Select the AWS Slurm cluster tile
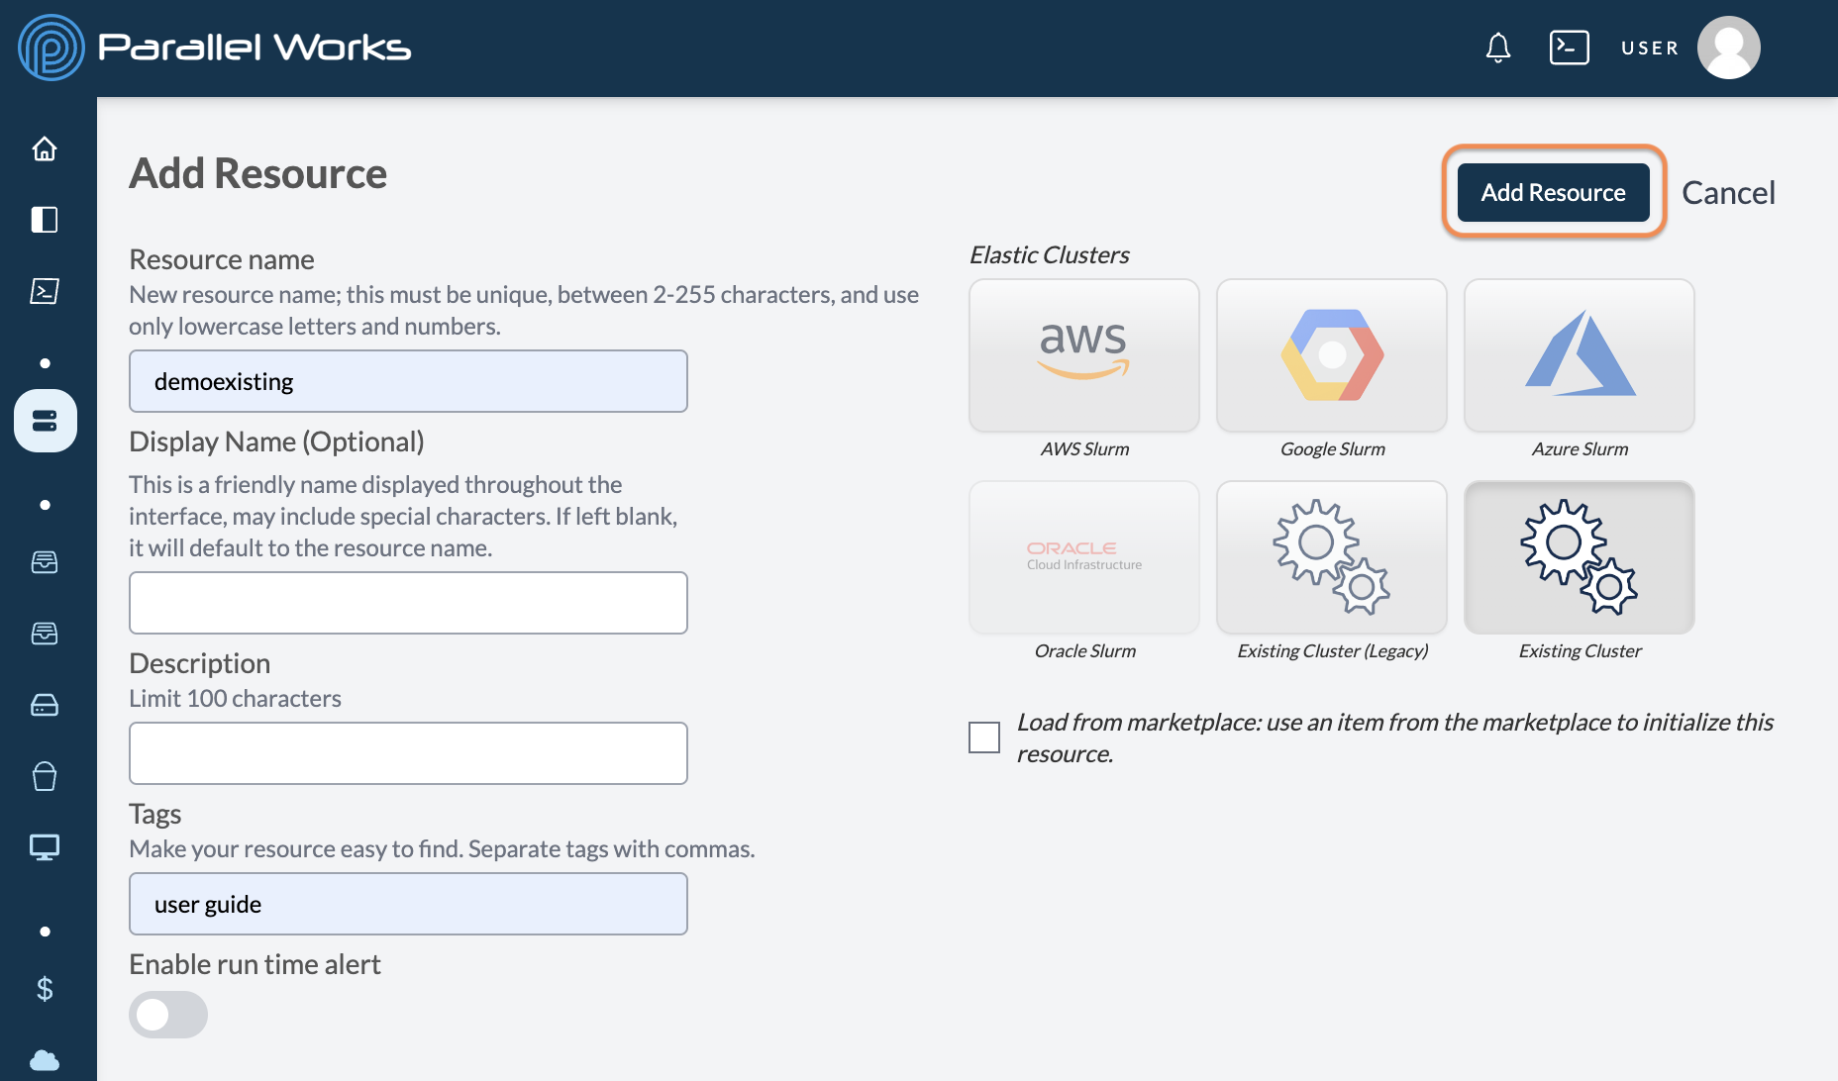 tap(1084, 355)
